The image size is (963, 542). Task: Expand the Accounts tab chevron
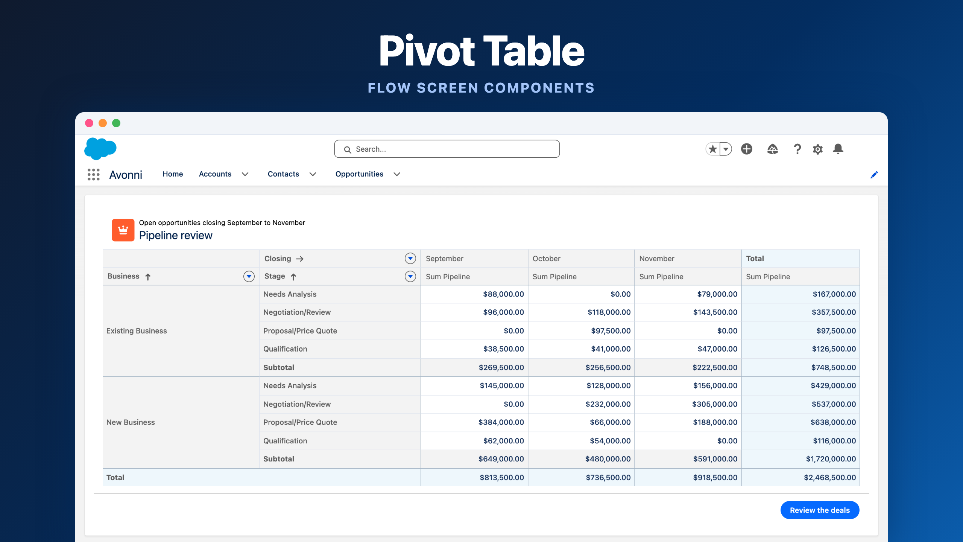(x=245, y=174)
